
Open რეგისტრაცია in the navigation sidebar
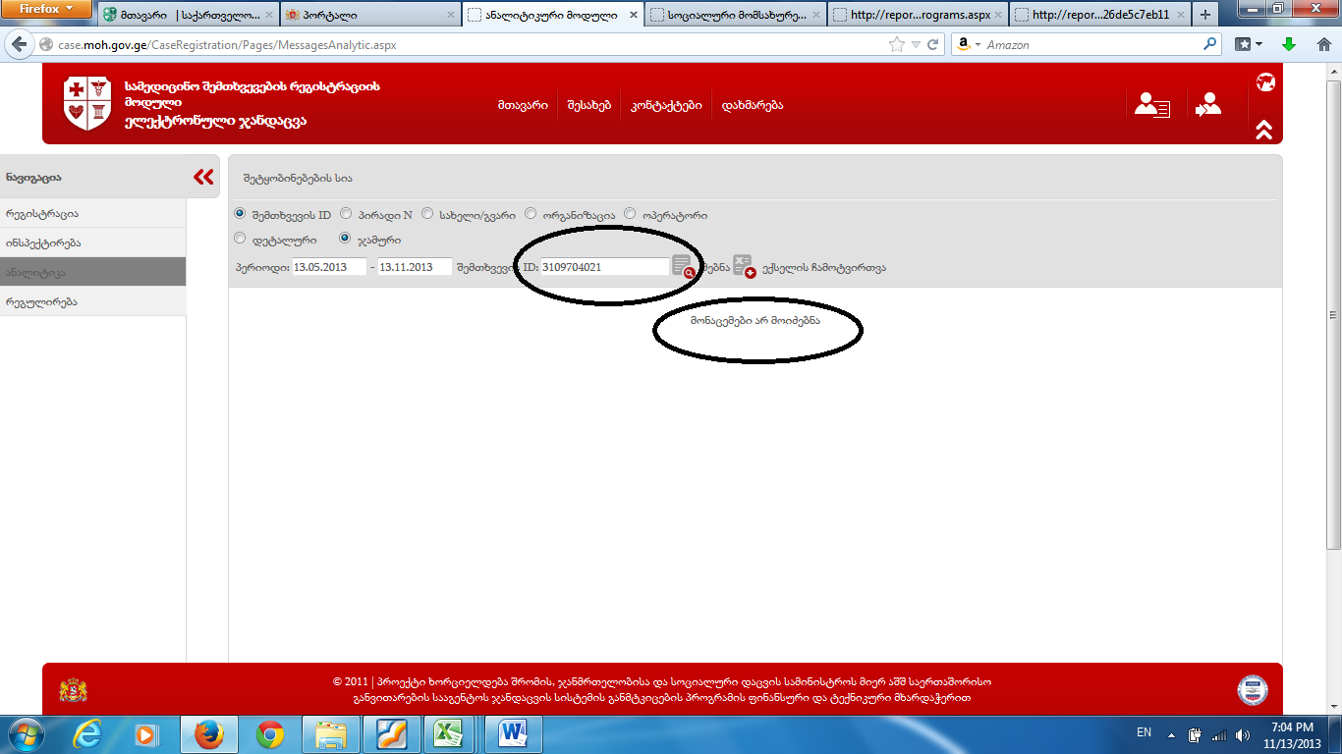pyautogui.click(x=42, y=213)
